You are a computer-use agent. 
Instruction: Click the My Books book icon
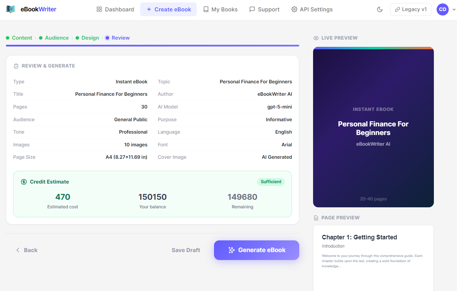206,9
